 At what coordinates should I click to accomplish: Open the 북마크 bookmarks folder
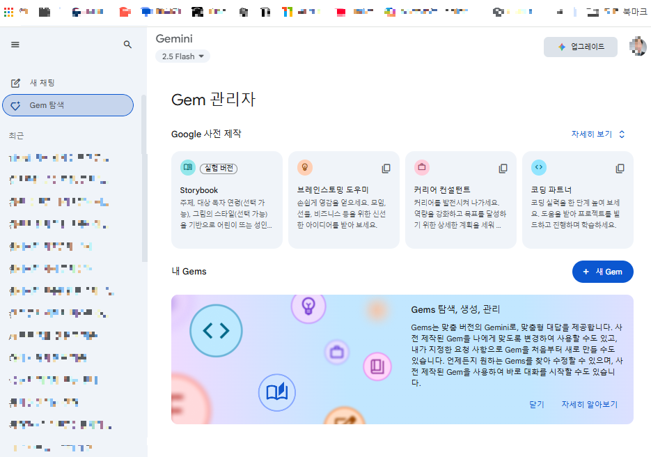coord(634,12)
